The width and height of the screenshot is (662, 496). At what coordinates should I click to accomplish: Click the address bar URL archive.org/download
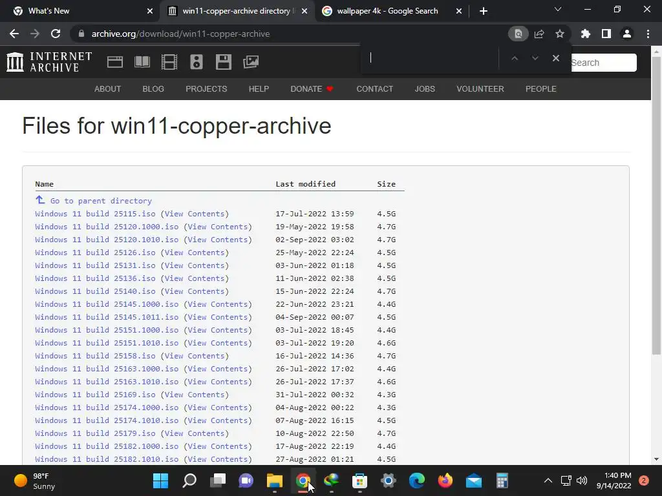pos(181,34)
